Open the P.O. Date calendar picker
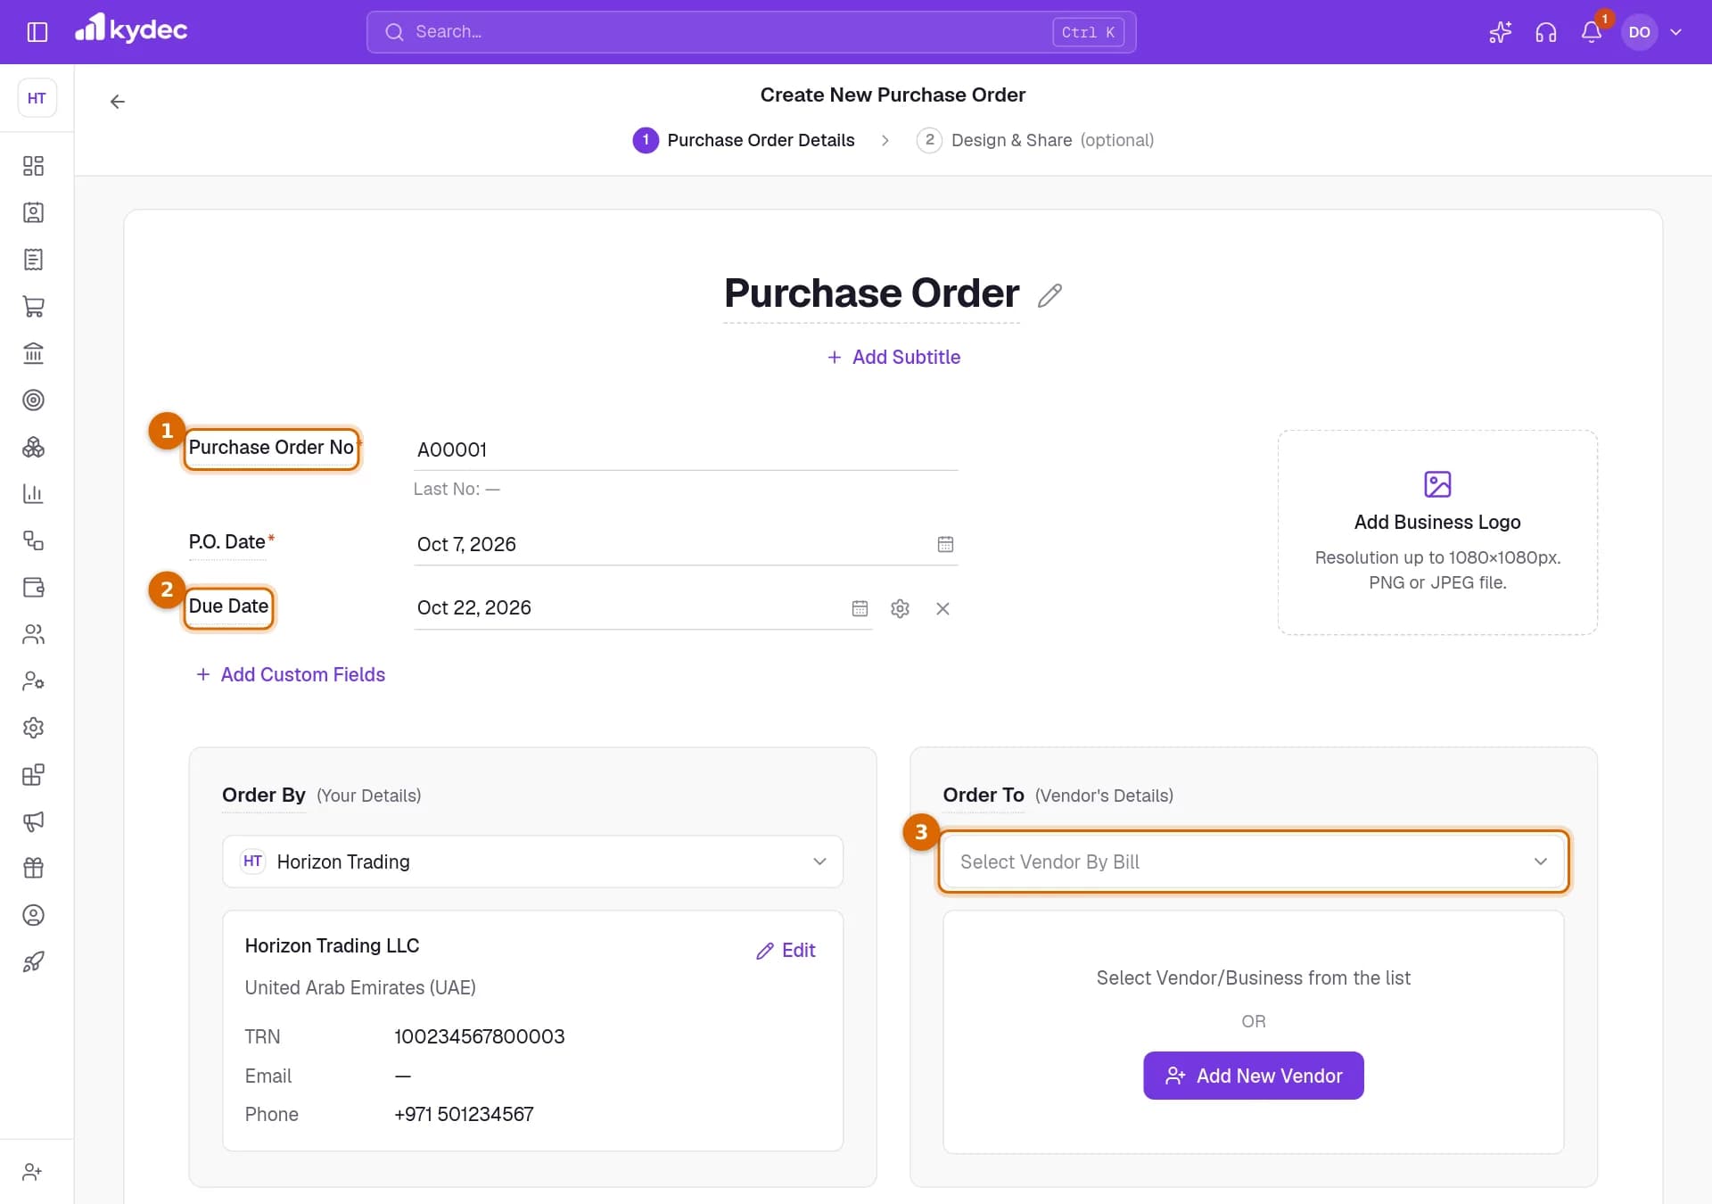 [x=945, y=544]
